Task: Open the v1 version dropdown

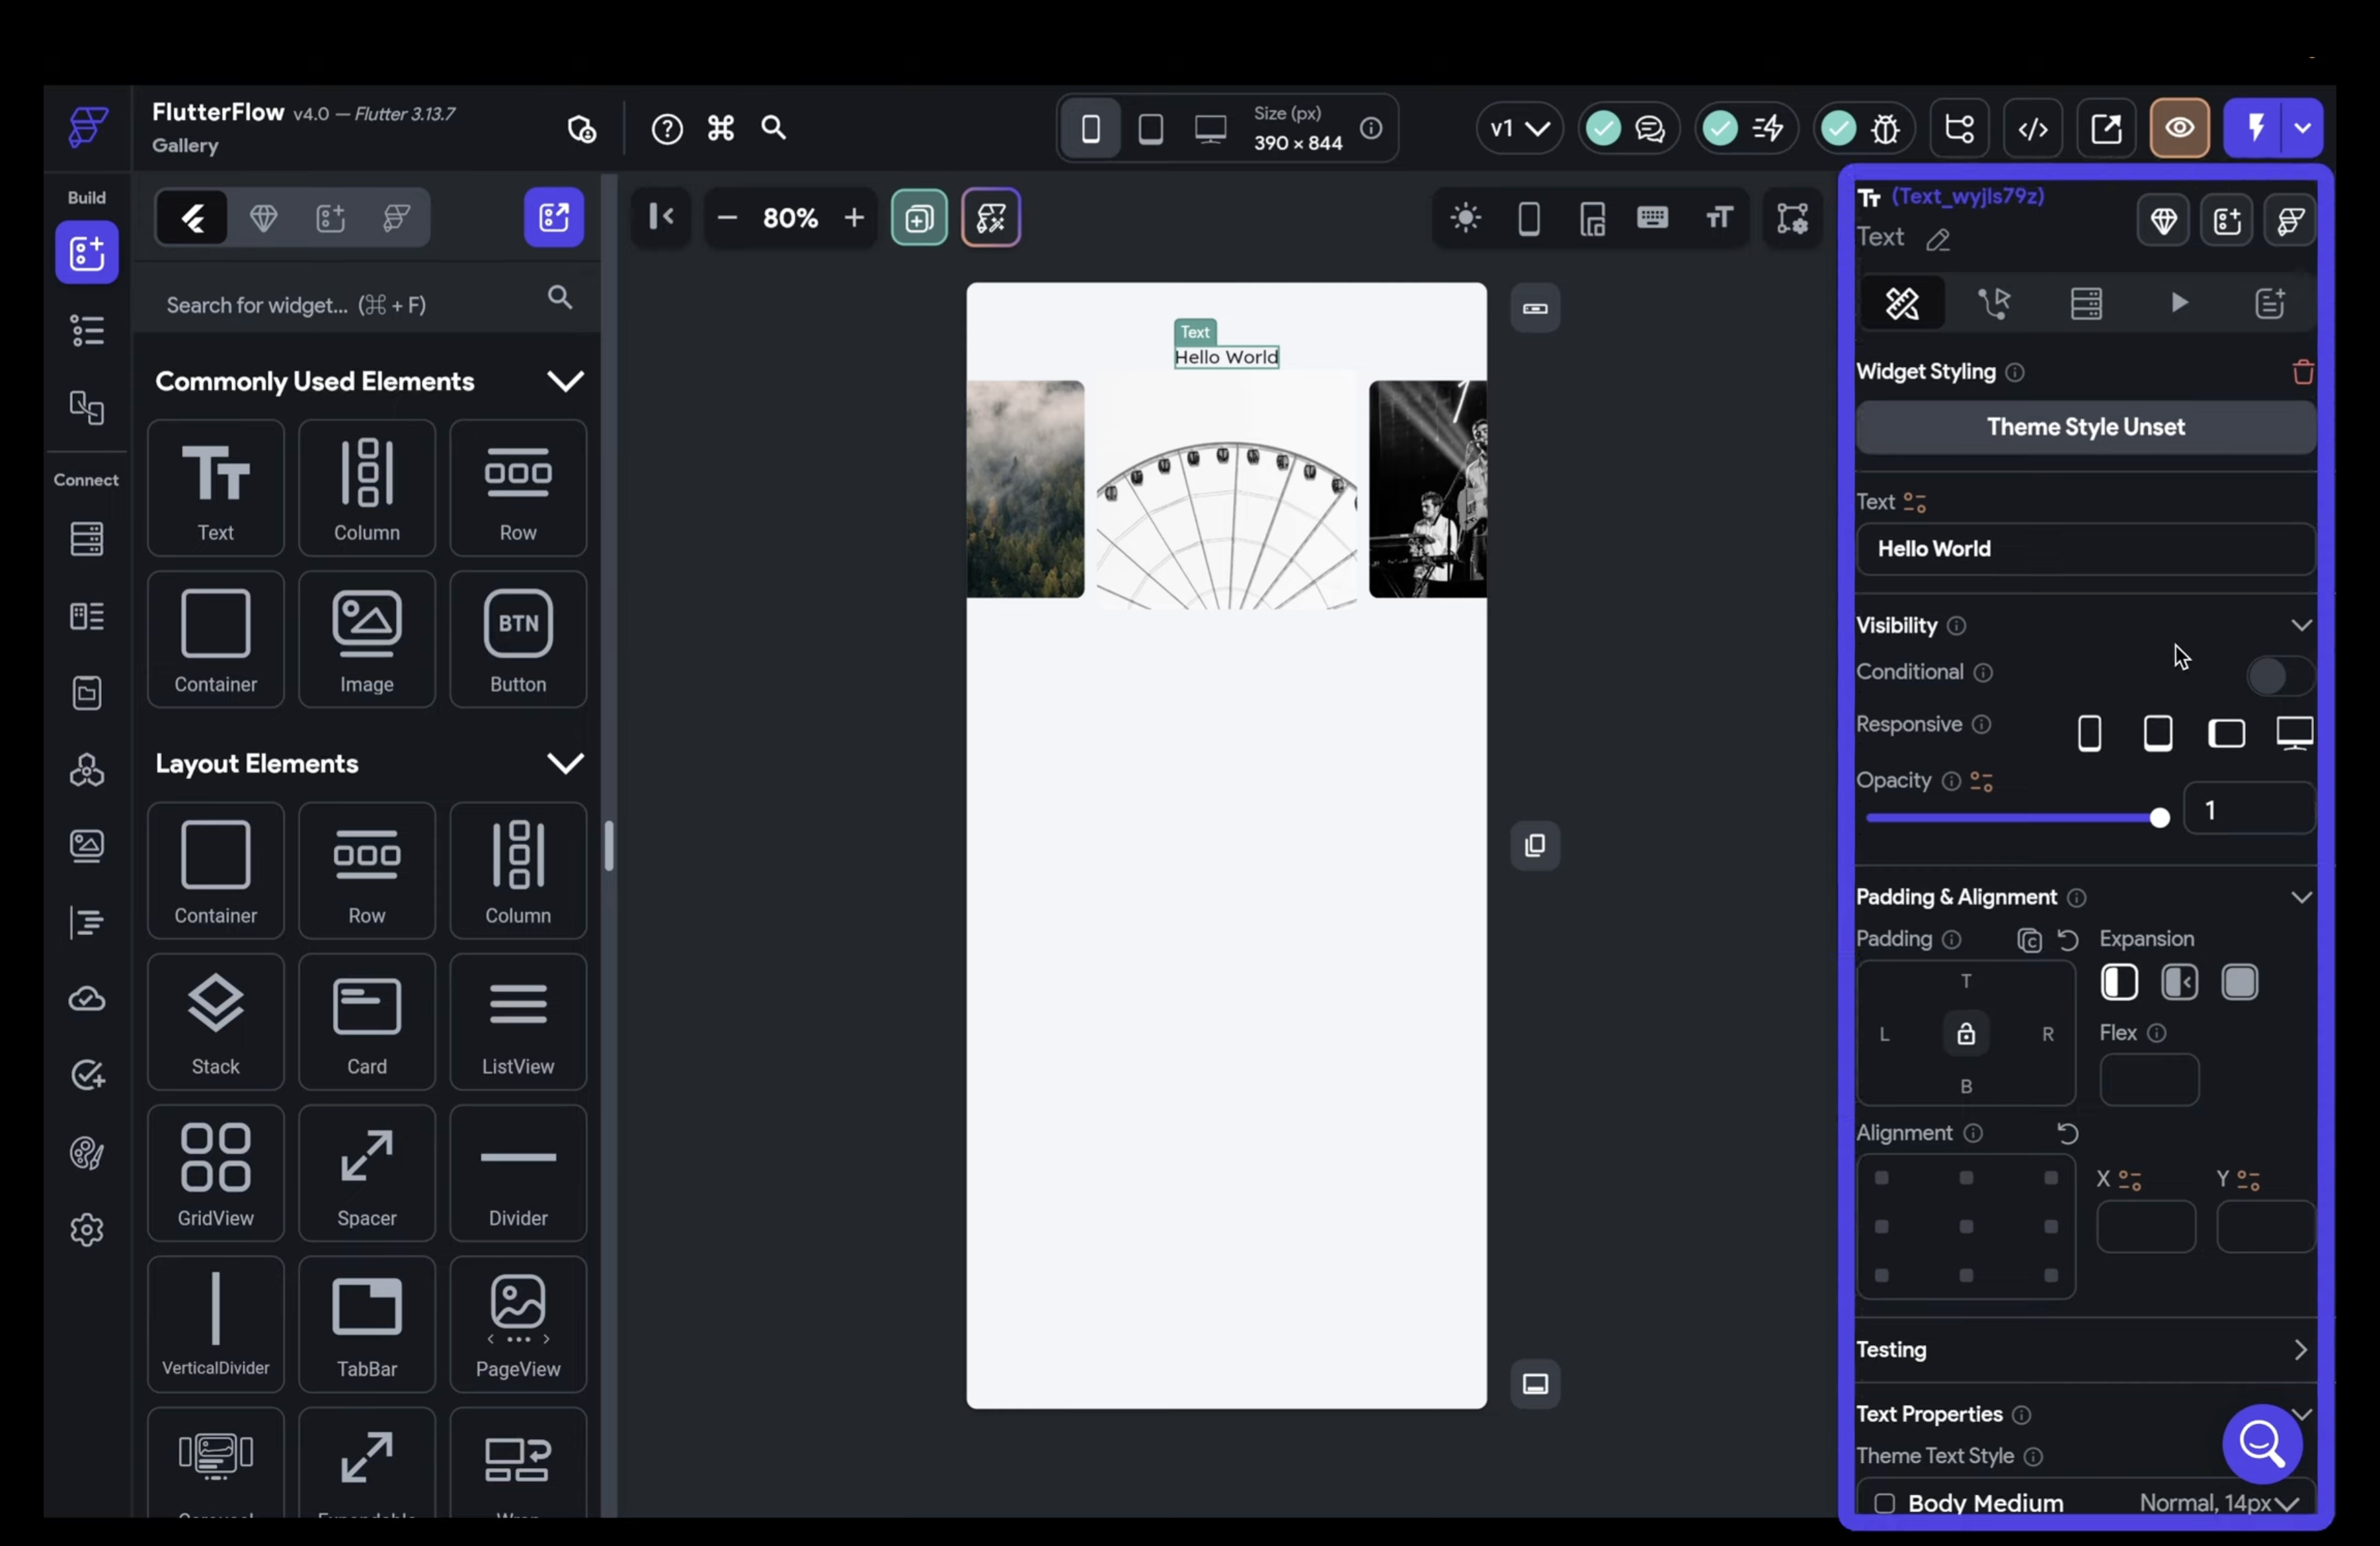Action: tap(1519, 128)
